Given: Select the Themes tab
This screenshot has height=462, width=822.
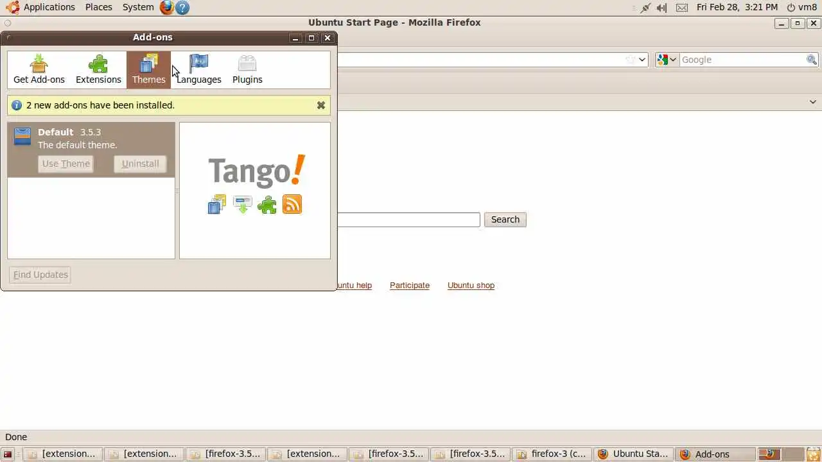Looking at the screenshot, I should [148, 69].
